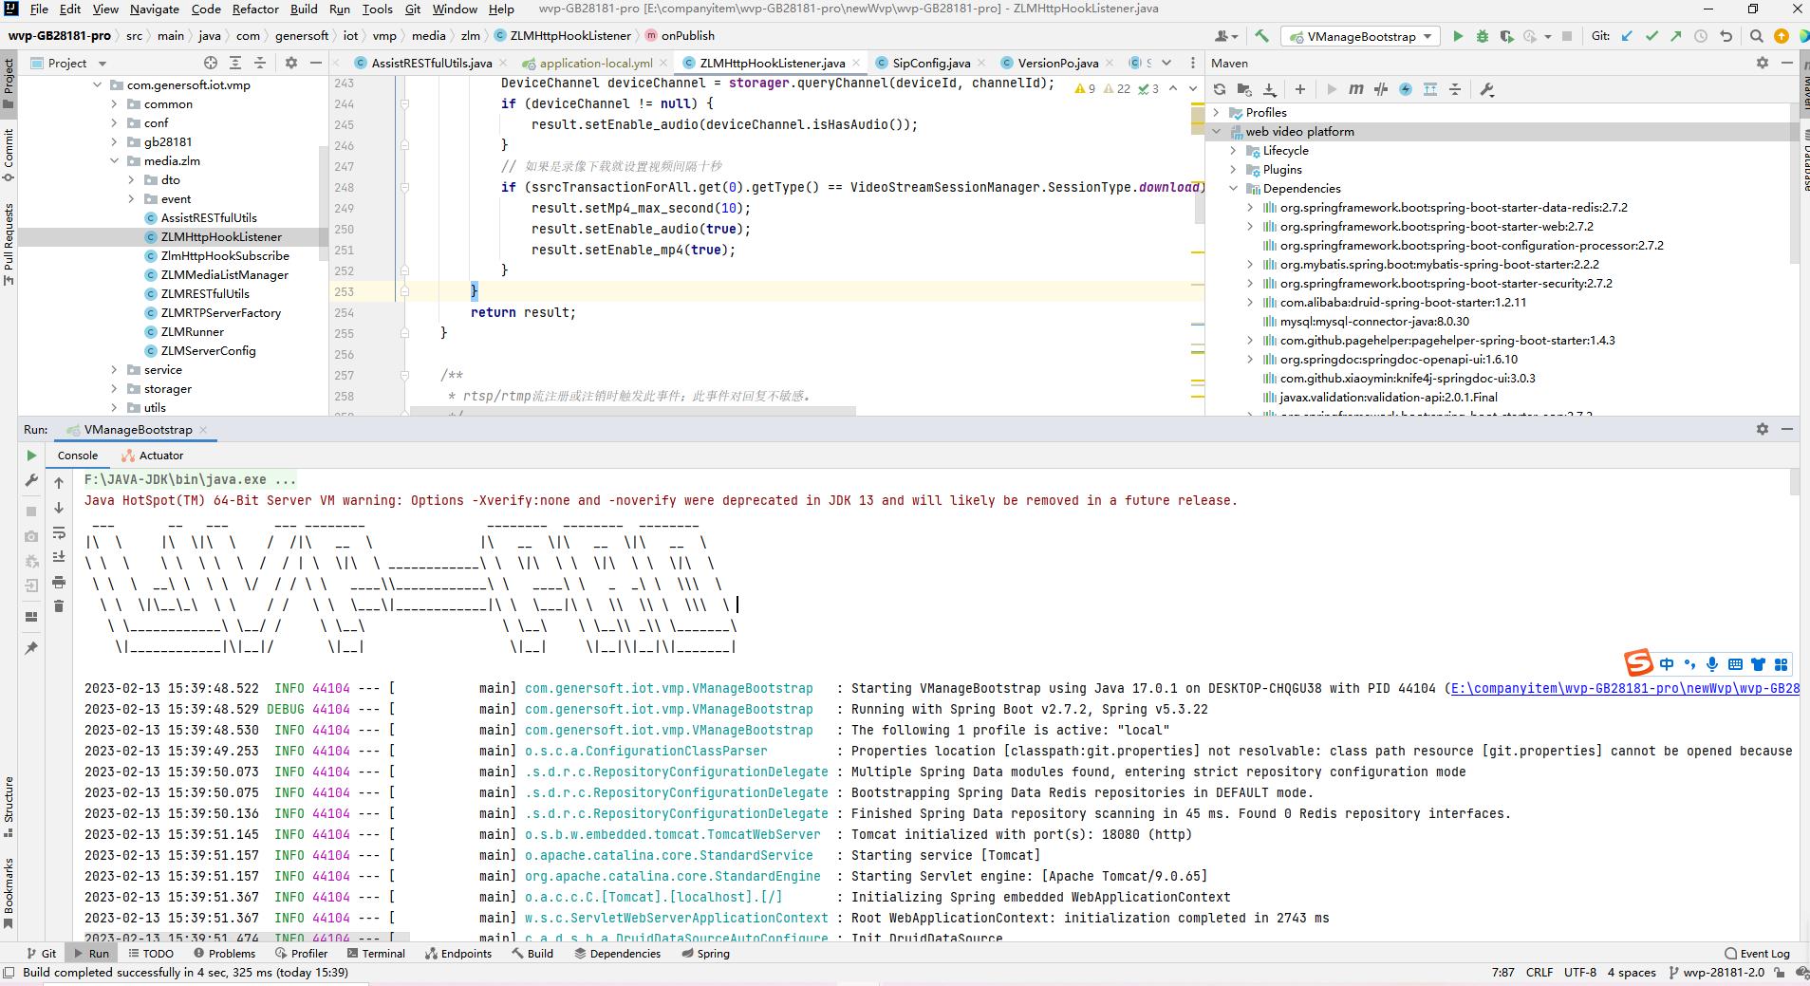Toggle soft-wrap in the Run console
The height and width of the screenshot is (986, 1810).
click(x=59, y=532)
